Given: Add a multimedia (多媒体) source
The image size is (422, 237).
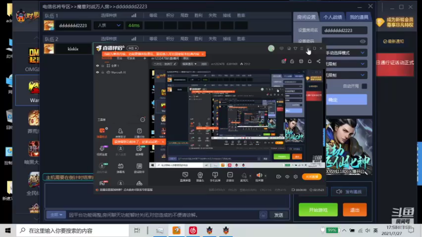Looking at the screenshot, I should 230,177.
